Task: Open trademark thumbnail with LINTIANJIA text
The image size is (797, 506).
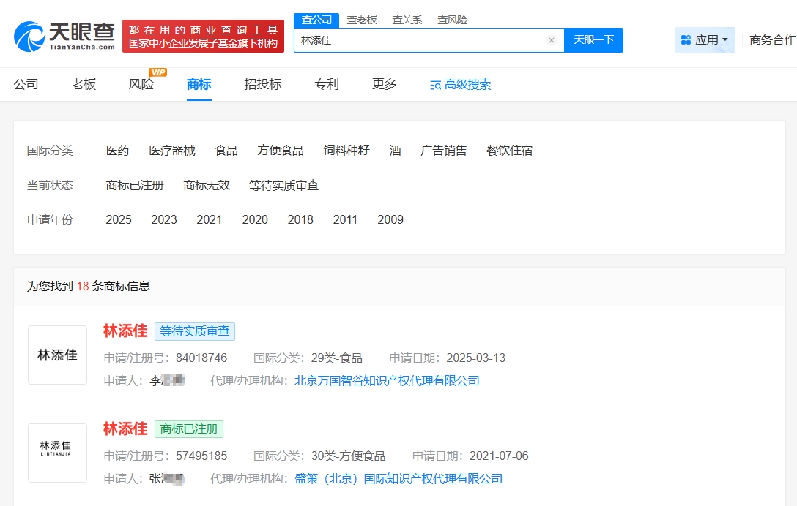Action: pos(57,453)
